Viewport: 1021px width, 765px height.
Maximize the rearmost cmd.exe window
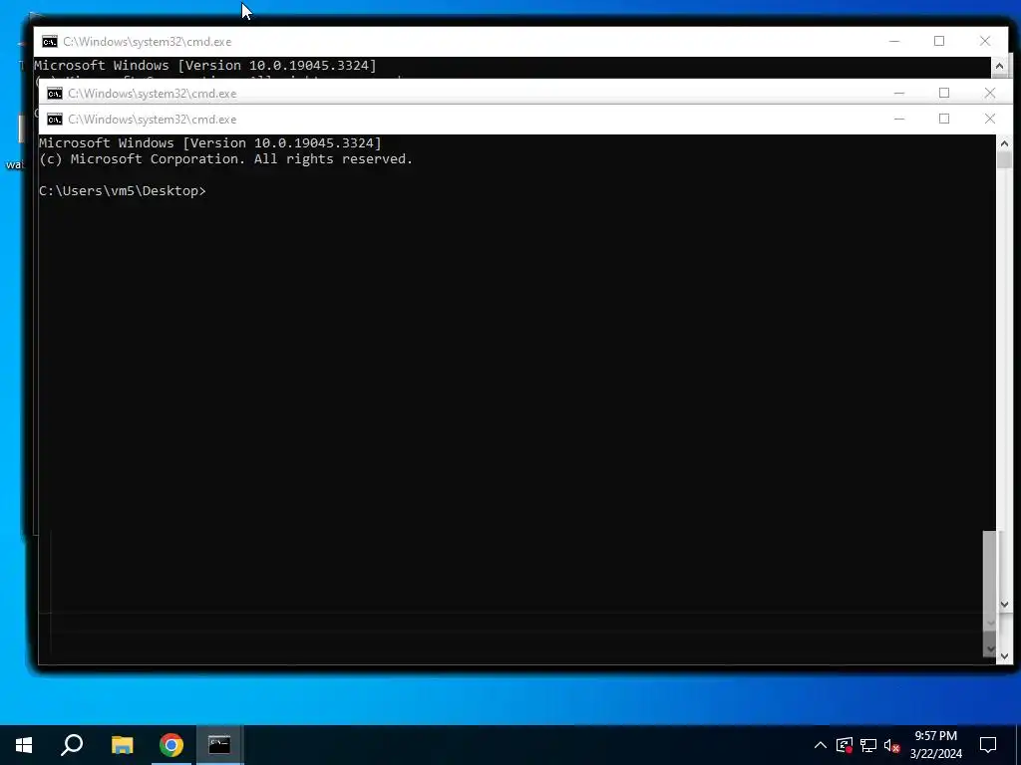coord(939,41)
